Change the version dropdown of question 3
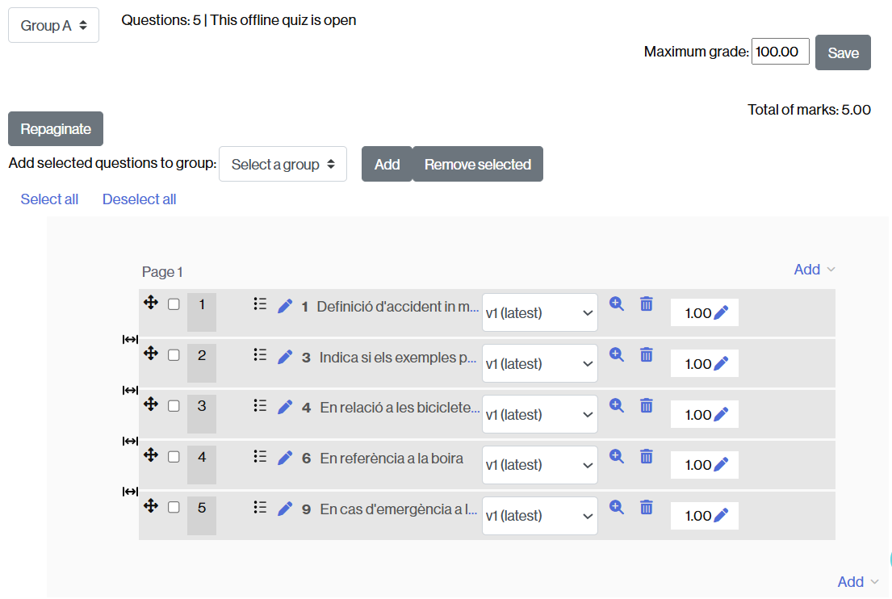 tap(539, 413)
